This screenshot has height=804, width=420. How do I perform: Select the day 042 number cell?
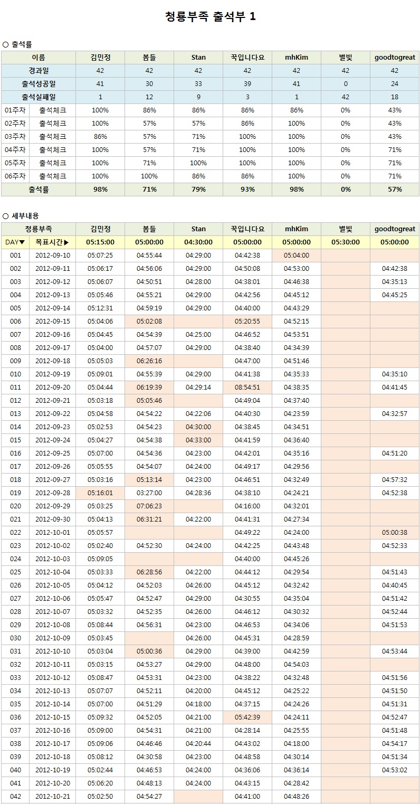pyautogui.click(x=15, y=797)
